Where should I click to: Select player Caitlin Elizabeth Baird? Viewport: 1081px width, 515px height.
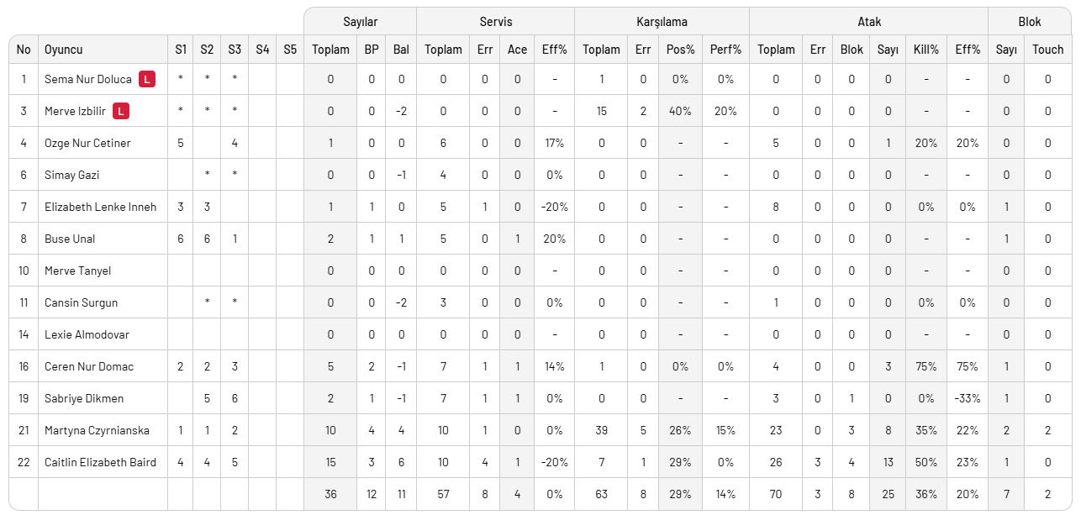tap(100, 462)
